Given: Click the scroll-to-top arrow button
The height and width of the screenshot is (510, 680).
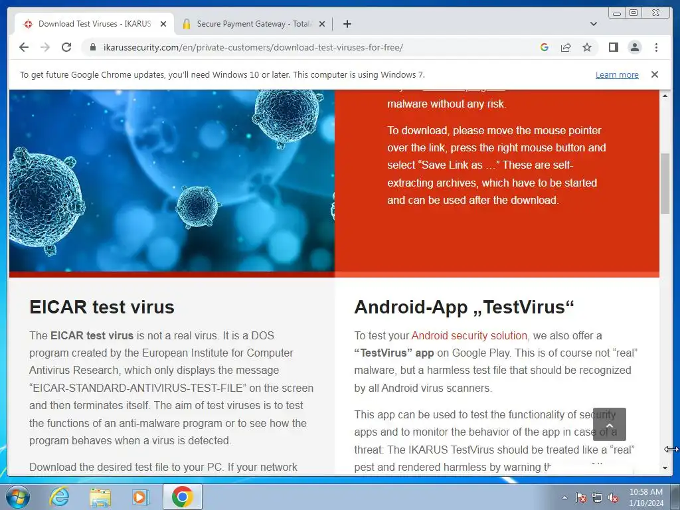Looking at the screenshot, I should tap(610, 424).
